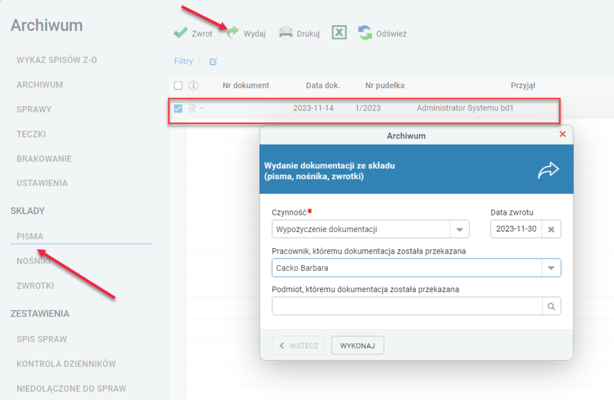Open SPIS SPRAW under Zestawienia
The height and width of the screenshot is (400, 614).
(42, 339)
